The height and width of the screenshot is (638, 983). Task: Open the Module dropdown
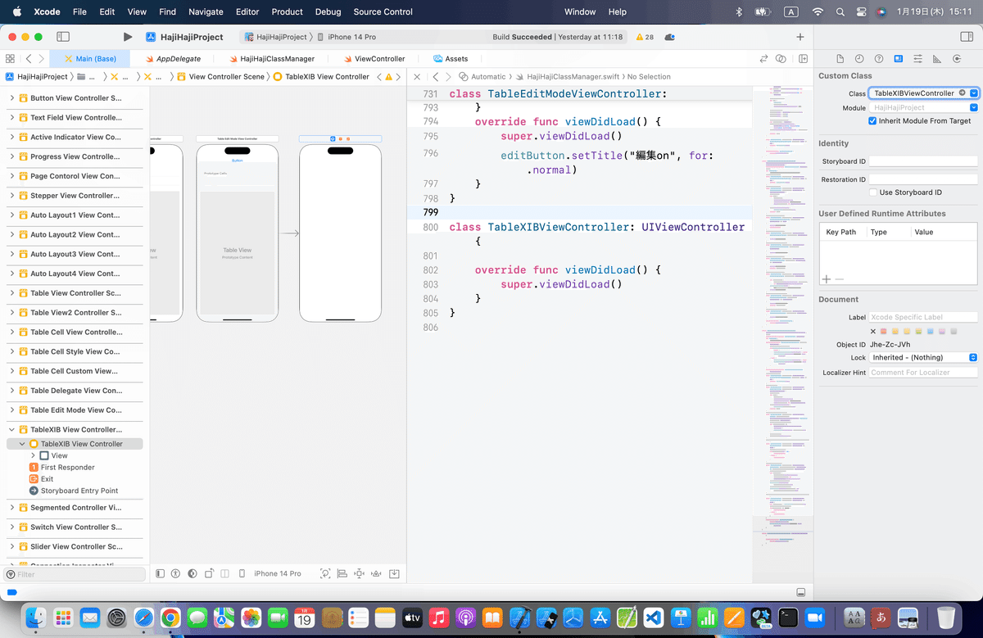tap(973, 107)
